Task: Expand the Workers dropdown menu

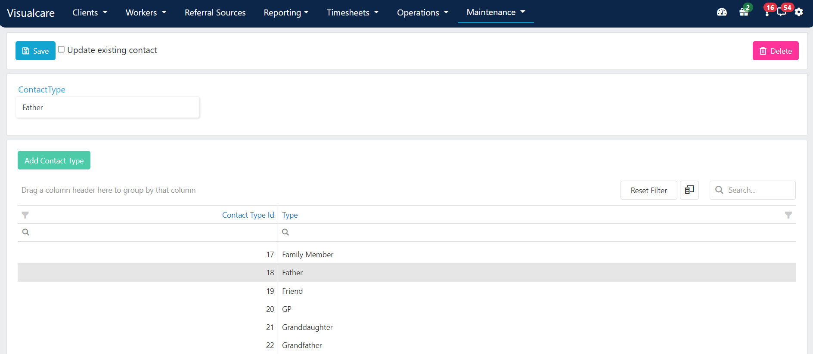Action: coord(146,12)
